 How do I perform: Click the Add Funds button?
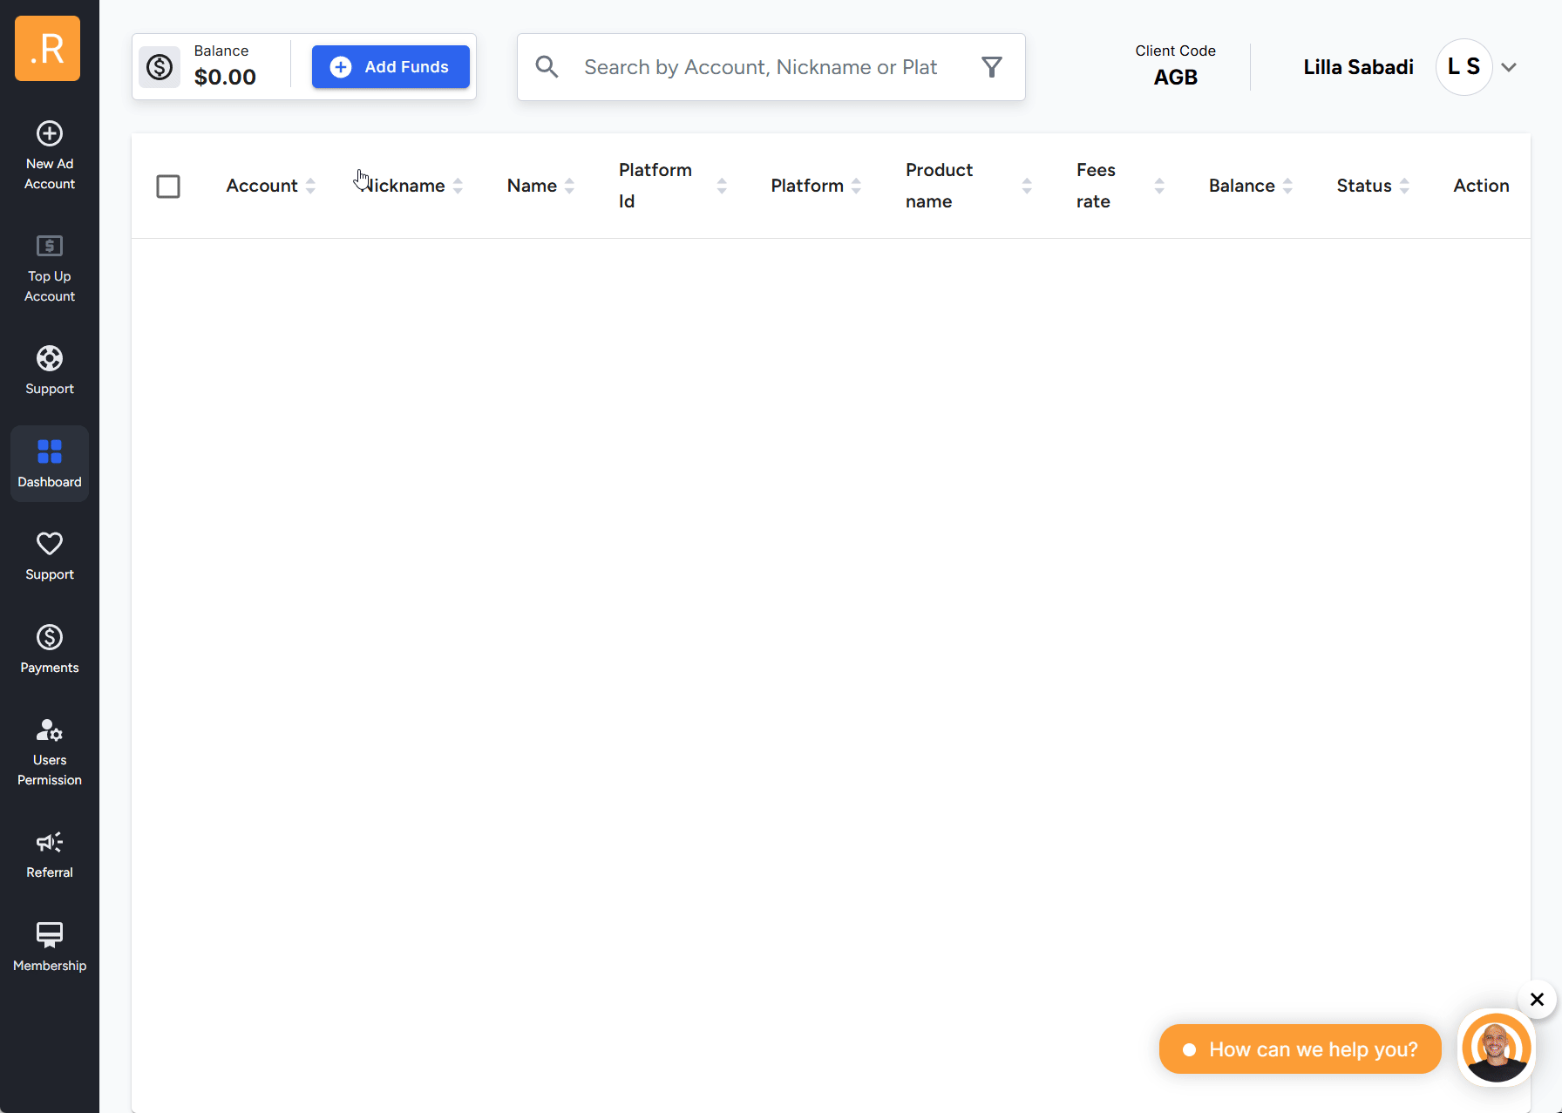coord(390,67)
